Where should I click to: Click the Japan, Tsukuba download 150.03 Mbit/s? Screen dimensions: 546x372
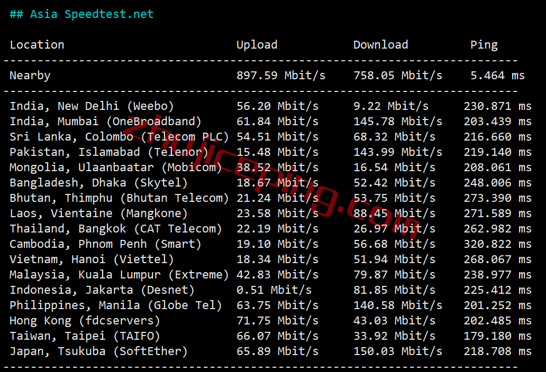pyautogui.click(x=398, y=351)
